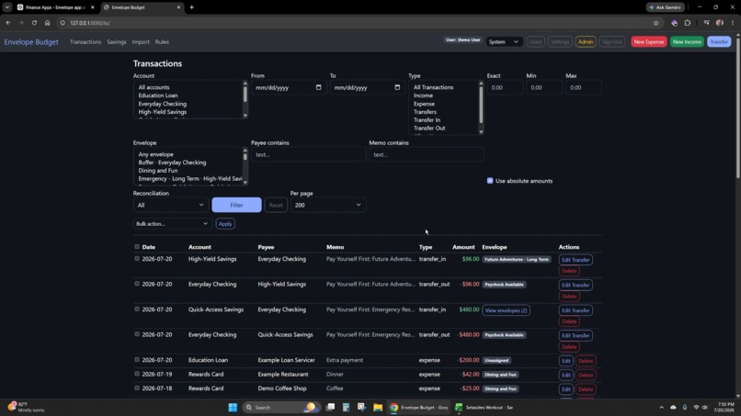Click New Expense button

(648, 41)
